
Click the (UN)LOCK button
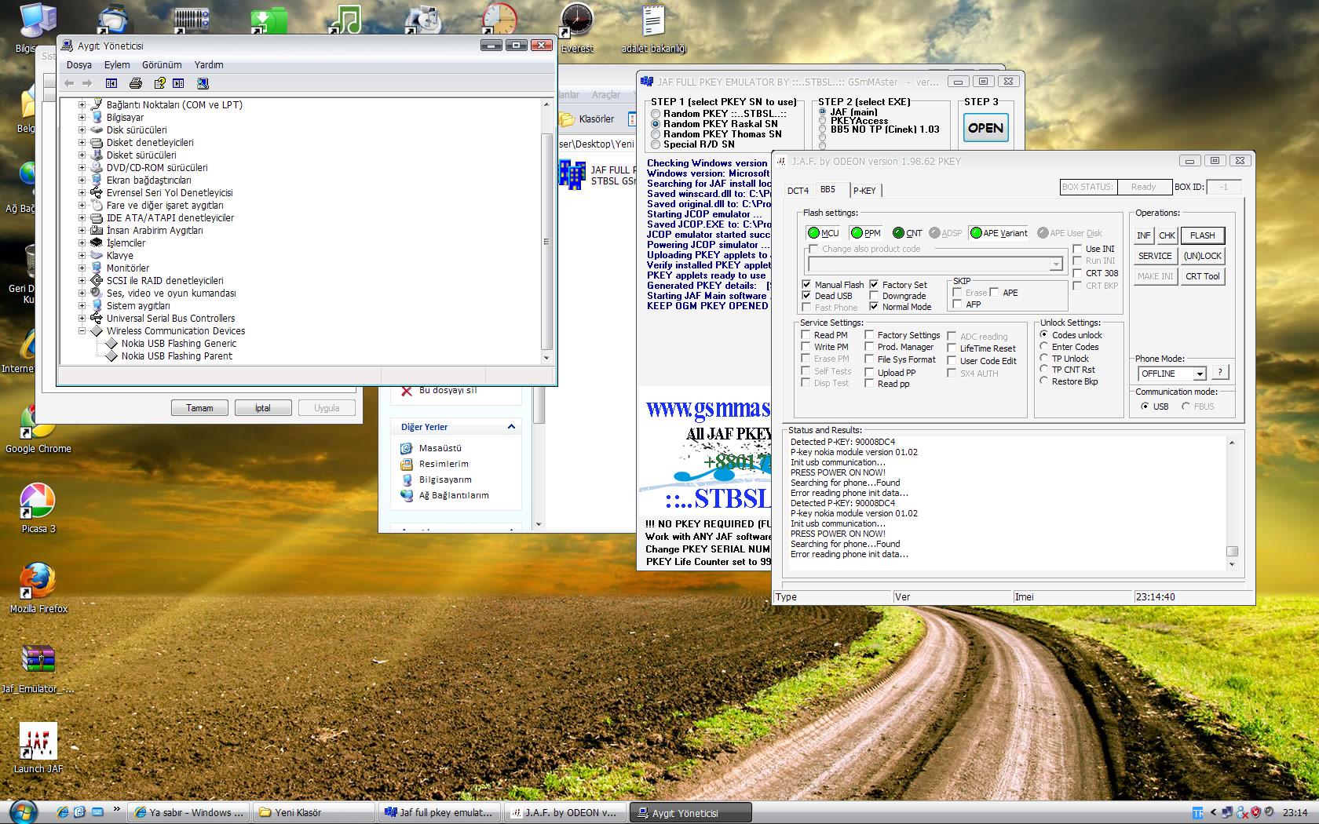point(1202,256)
